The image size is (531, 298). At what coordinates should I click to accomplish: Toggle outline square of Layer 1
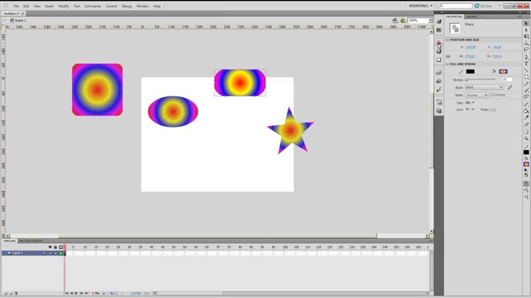click(x=61, y=253)
